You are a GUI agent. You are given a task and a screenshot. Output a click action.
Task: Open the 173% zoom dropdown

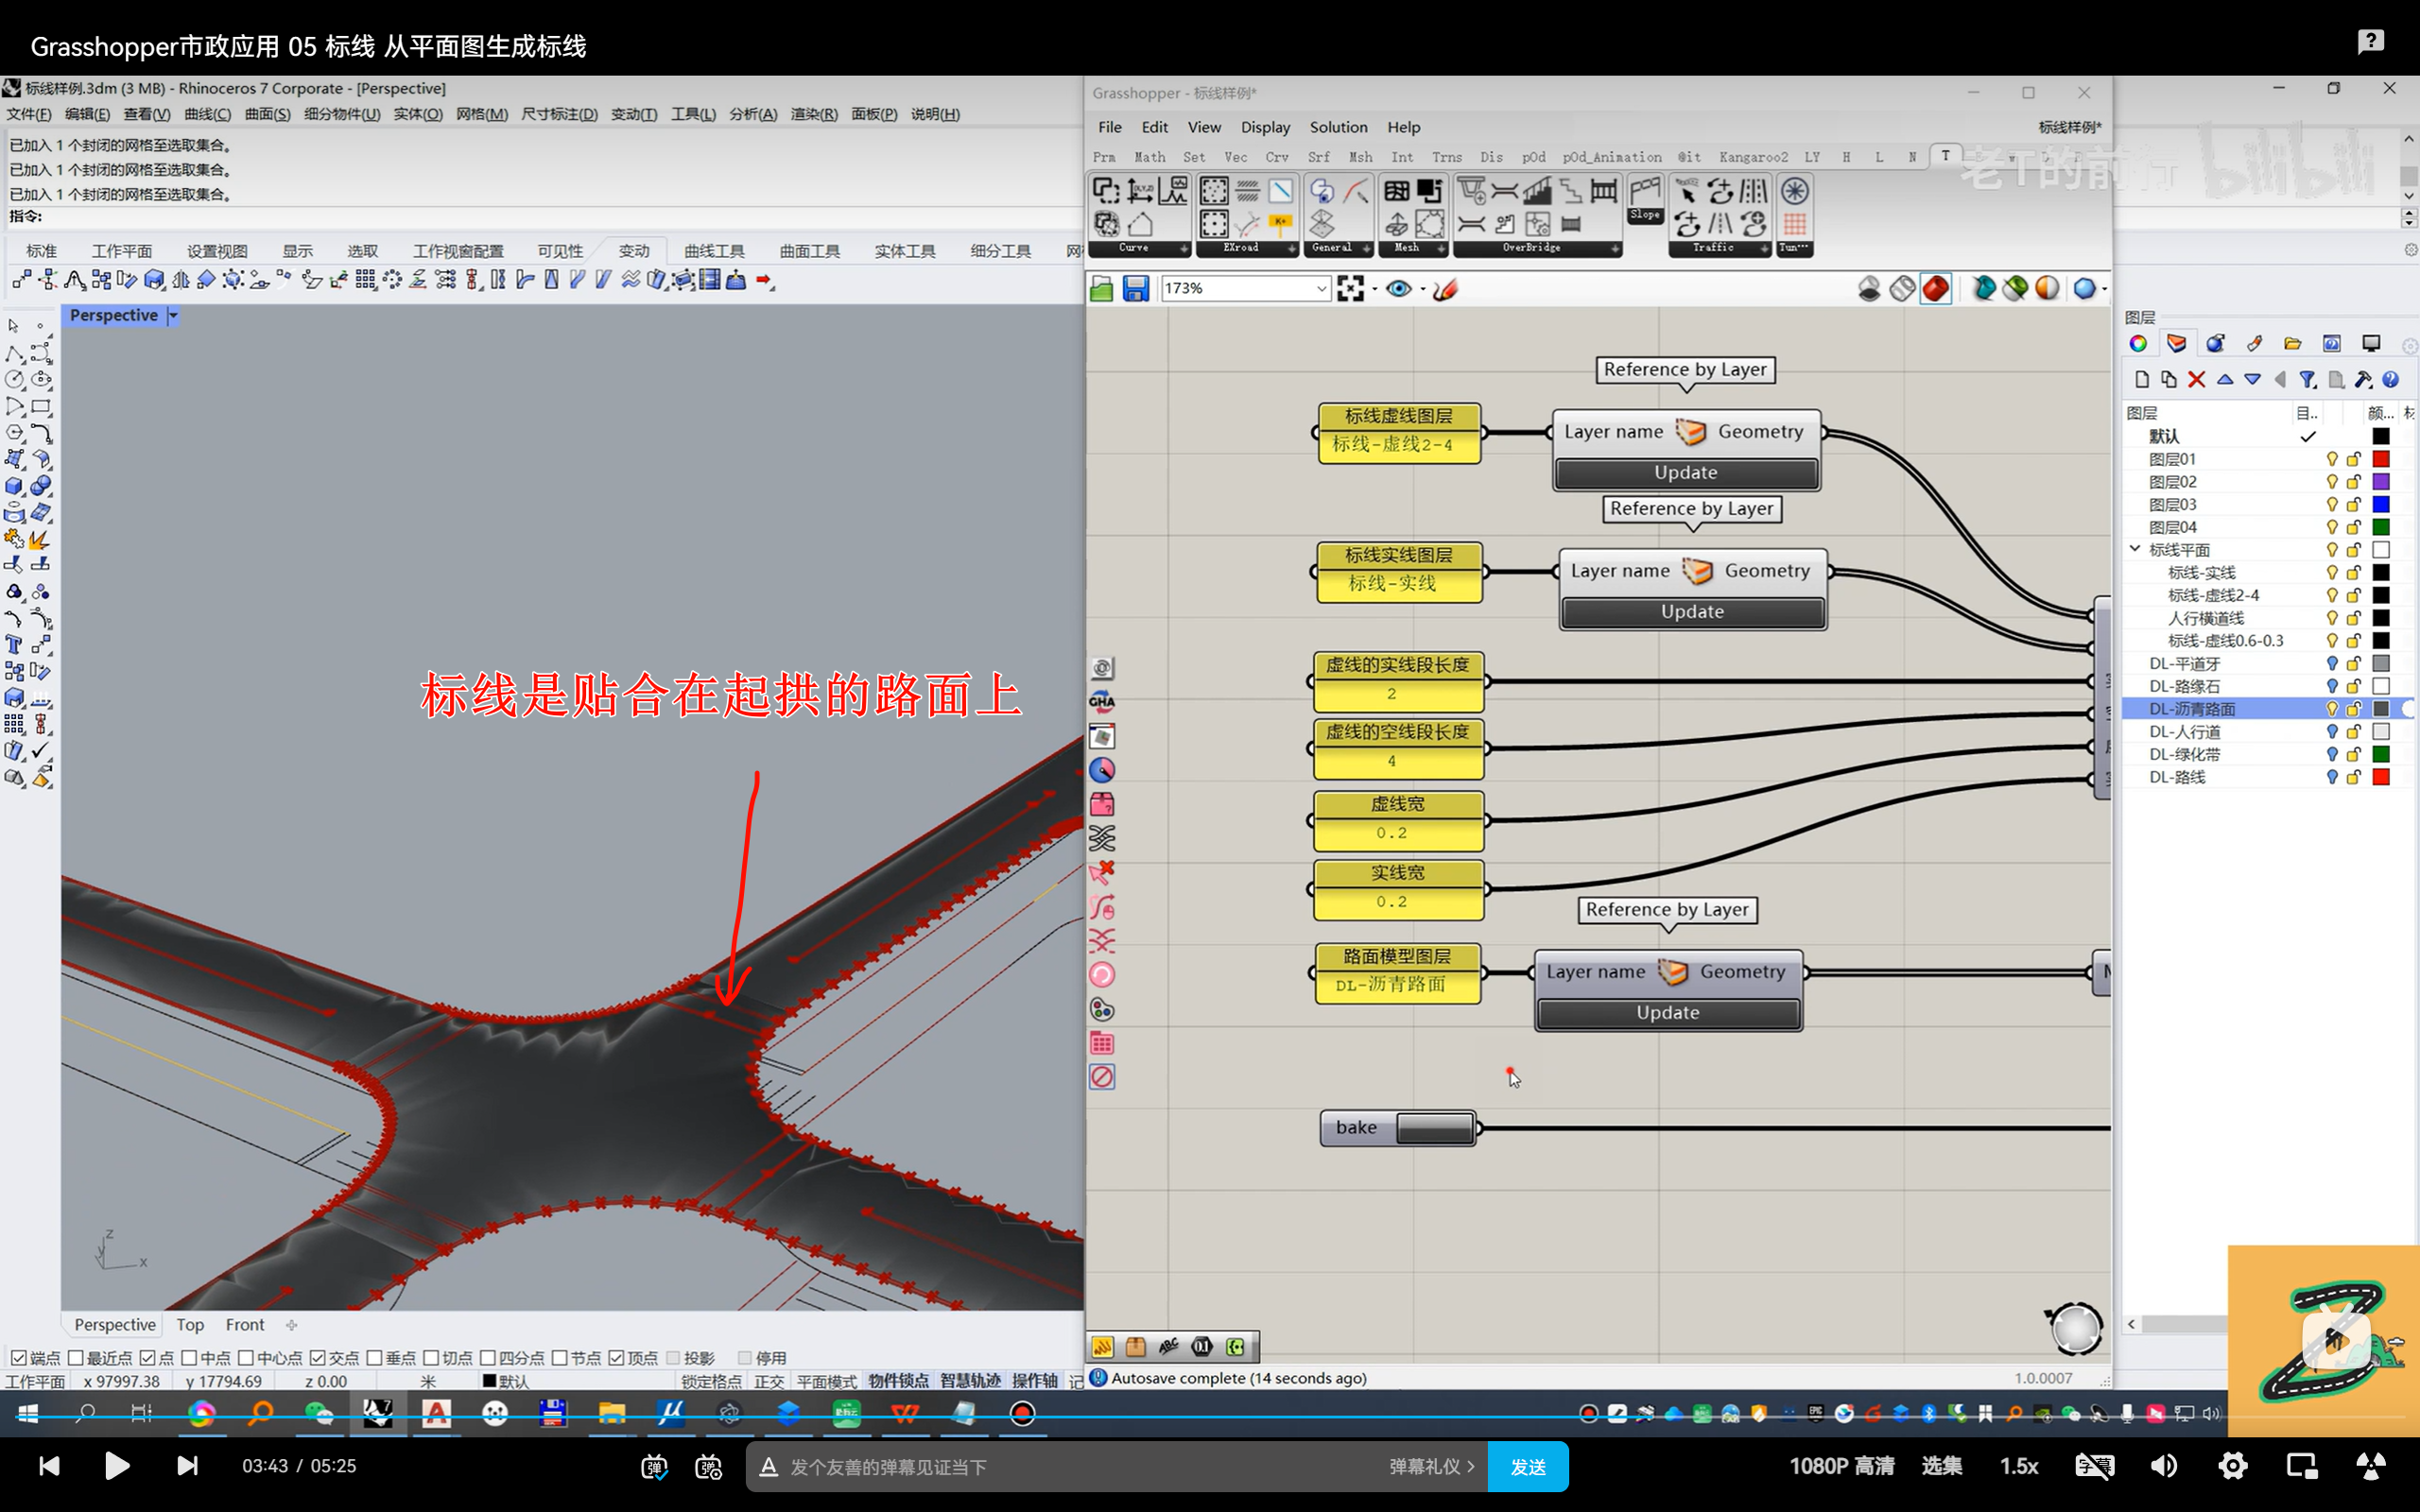coord(1320,289)
